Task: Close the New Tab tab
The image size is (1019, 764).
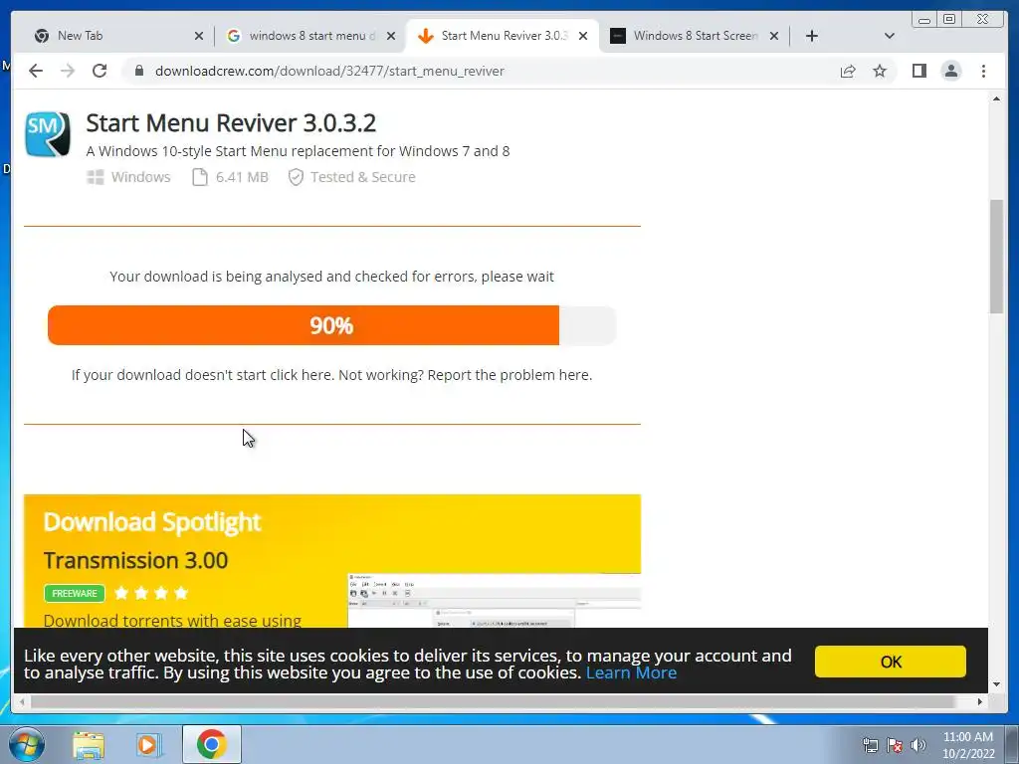Action: (199, 36)
